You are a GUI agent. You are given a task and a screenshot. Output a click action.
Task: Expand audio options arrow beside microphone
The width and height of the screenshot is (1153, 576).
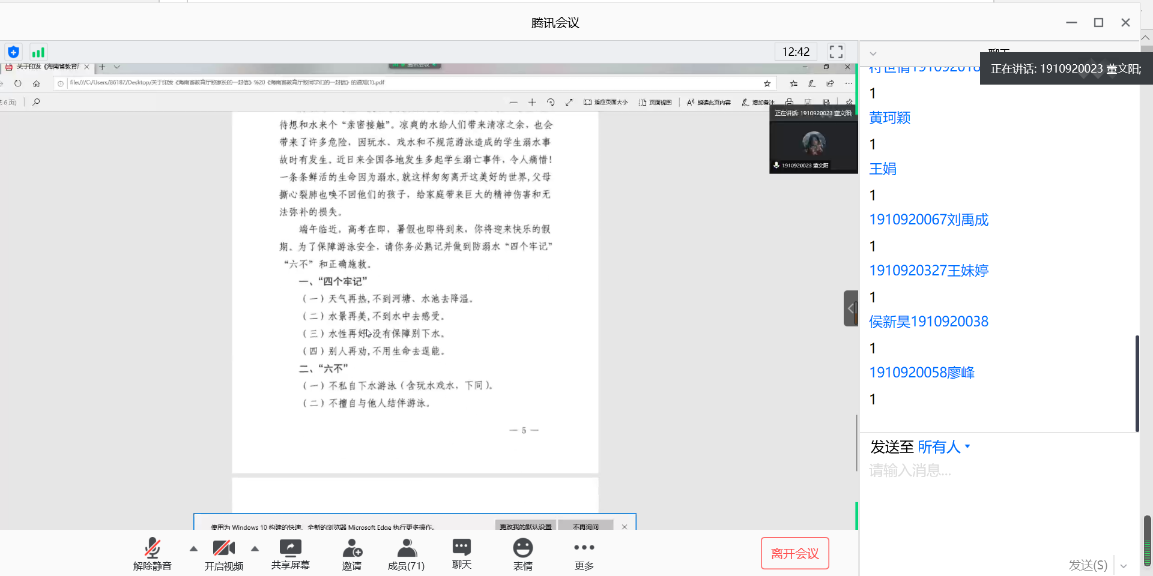pos(193,548)
